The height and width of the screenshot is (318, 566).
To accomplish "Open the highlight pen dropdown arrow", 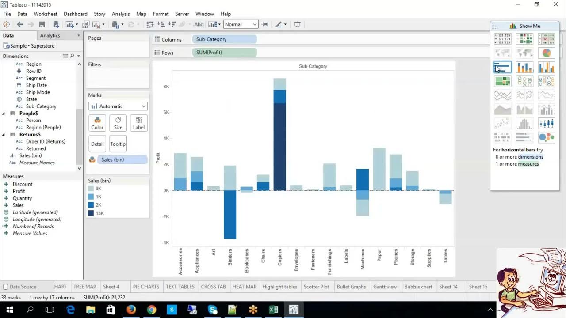I will 285,25.
